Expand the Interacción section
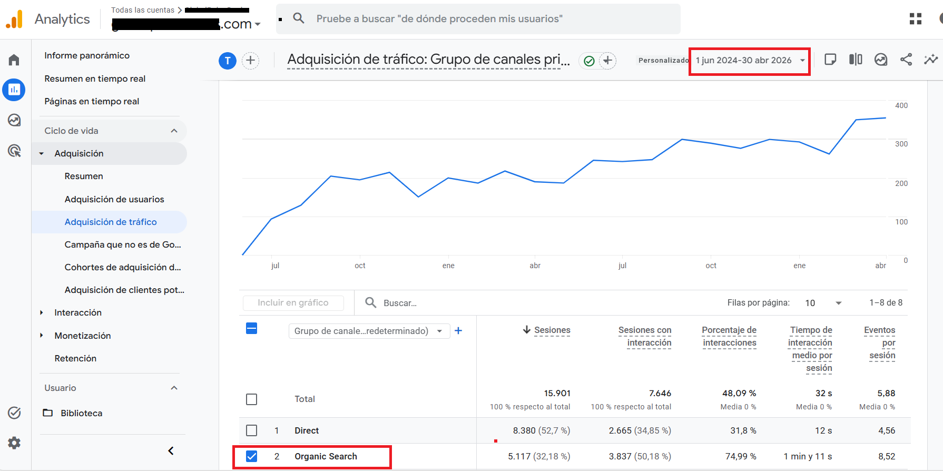Viewport: 943px width, 471px height. [x=42, y=313]
